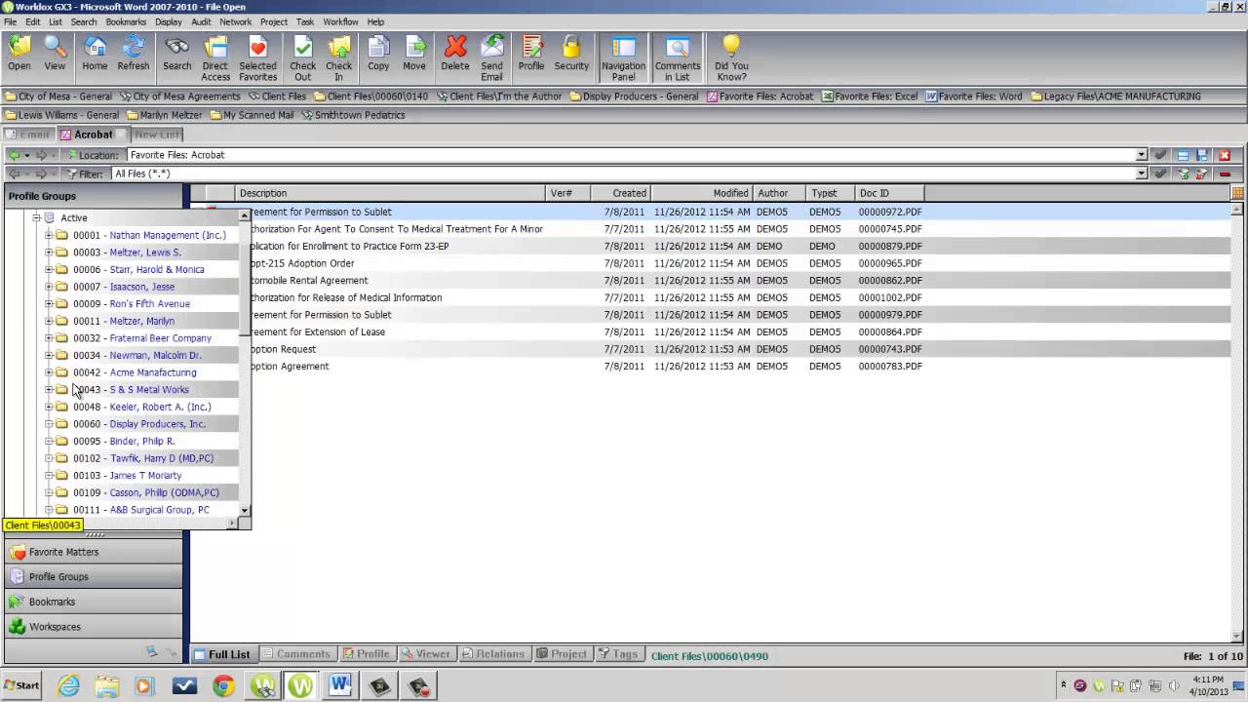Select the Automobile Rental Agreement document row

[312, 281]
